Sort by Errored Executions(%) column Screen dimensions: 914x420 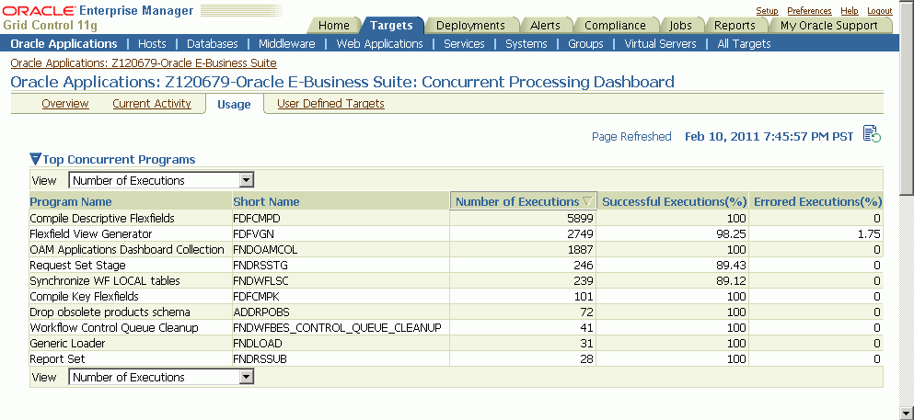pyautogui.click(x=818, y=202)
